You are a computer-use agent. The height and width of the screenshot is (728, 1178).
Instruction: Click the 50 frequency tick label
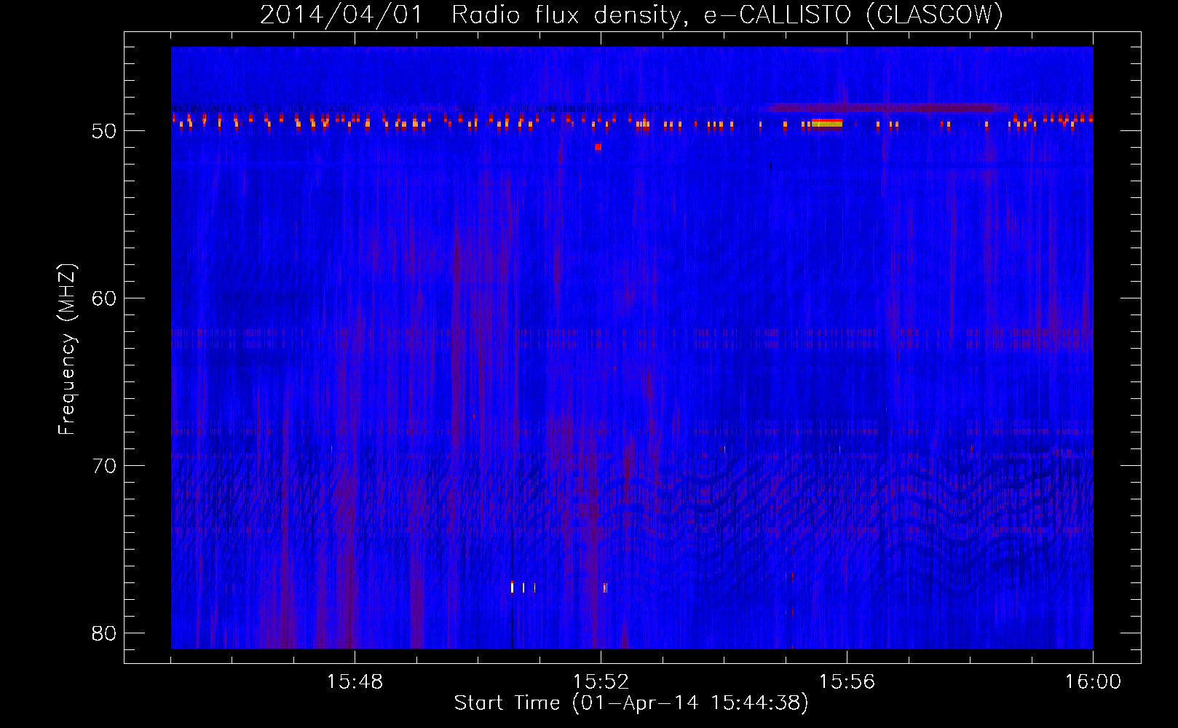[104, 131]
